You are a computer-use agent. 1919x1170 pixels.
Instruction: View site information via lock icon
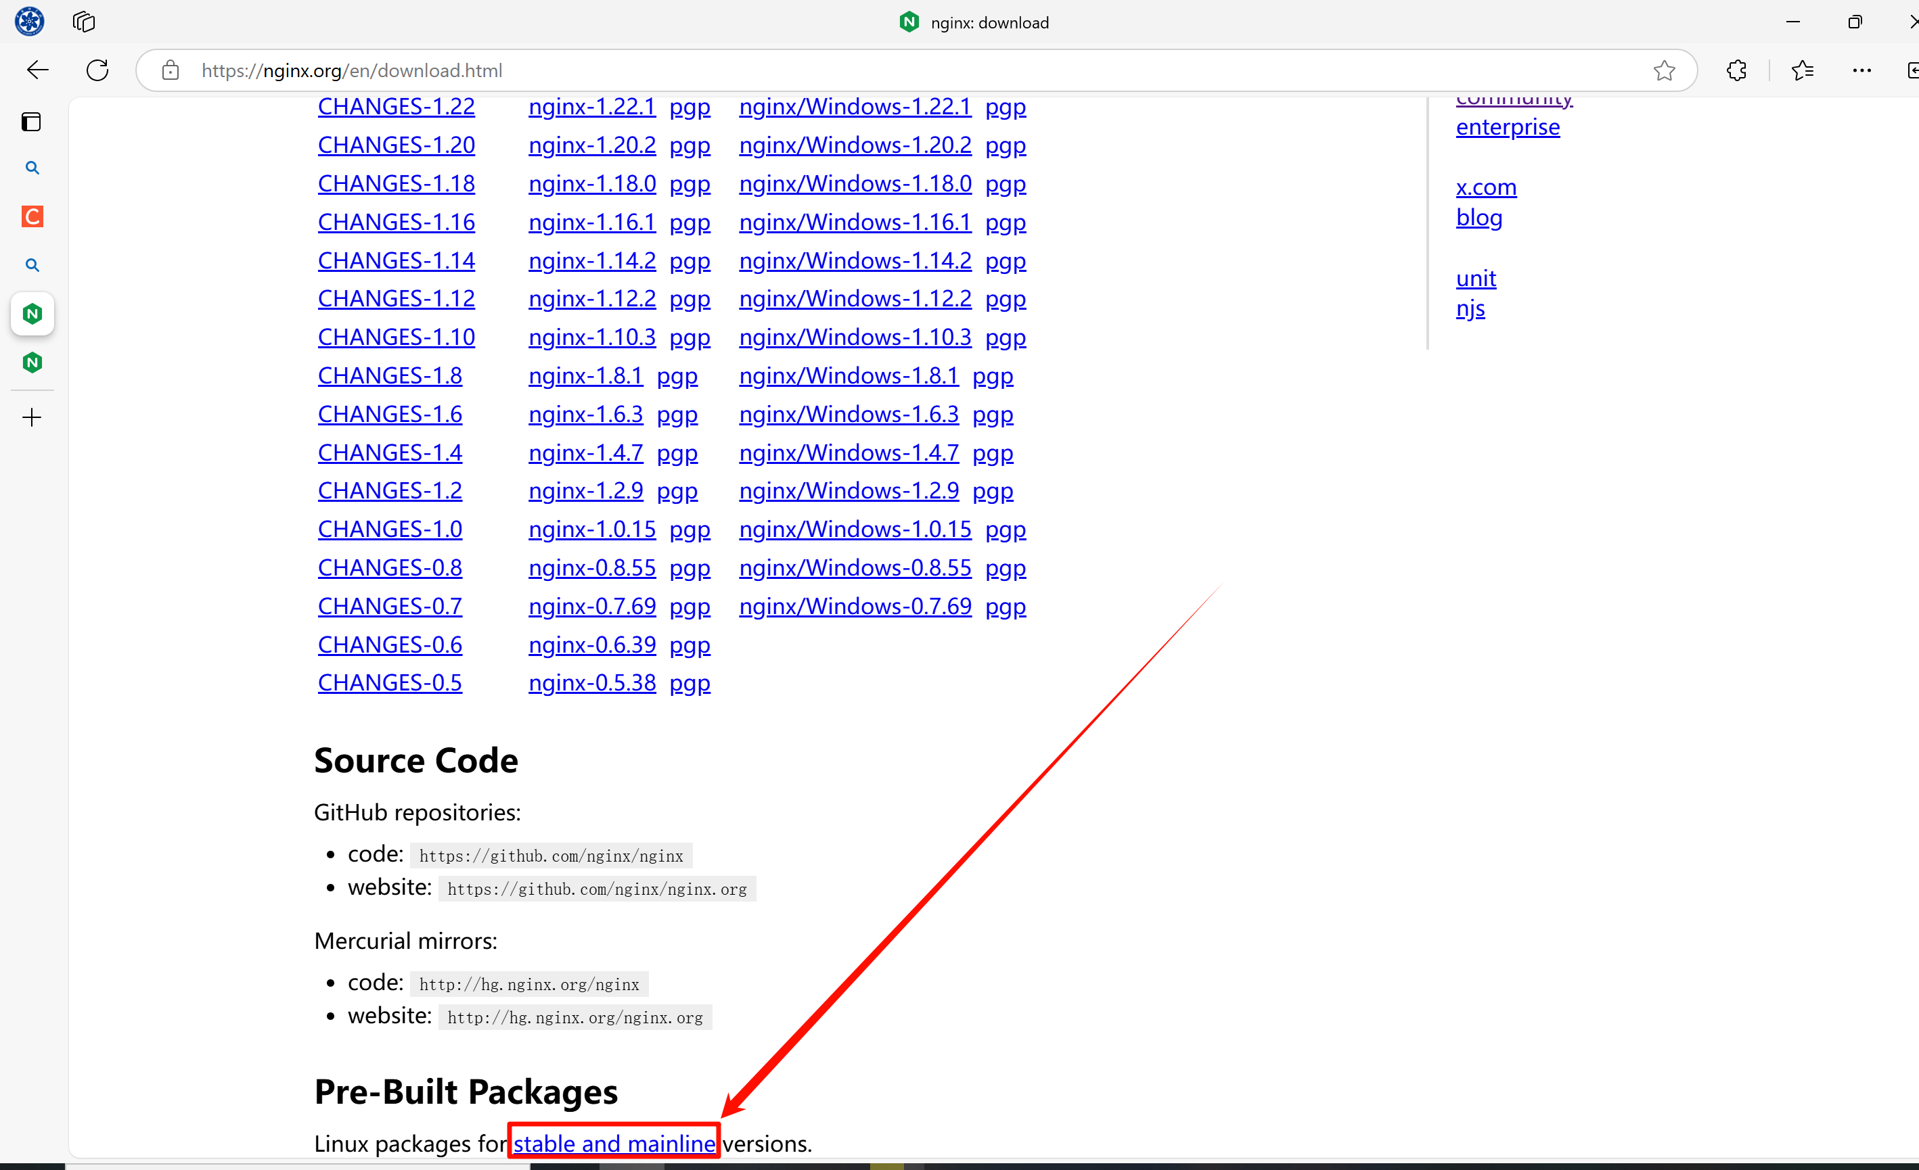(171, 70)
